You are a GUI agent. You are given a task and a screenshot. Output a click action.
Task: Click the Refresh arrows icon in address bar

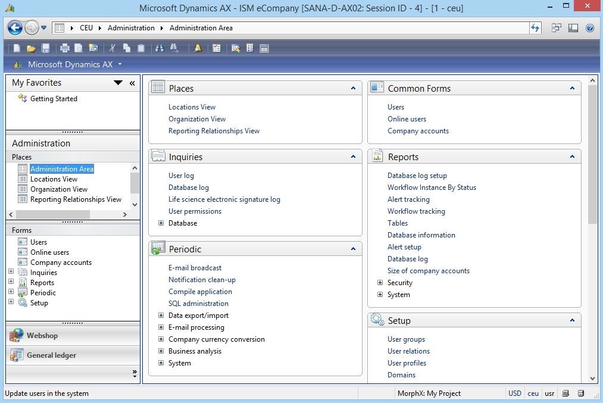535,28
